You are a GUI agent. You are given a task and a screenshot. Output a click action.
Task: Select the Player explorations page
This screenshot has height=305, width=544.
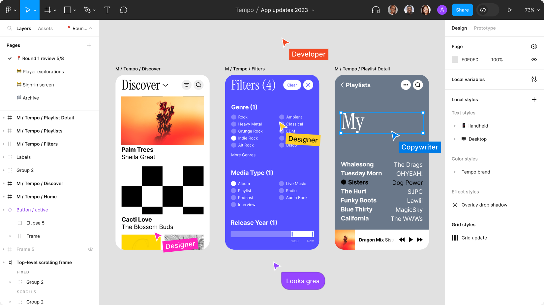point(43,71)
